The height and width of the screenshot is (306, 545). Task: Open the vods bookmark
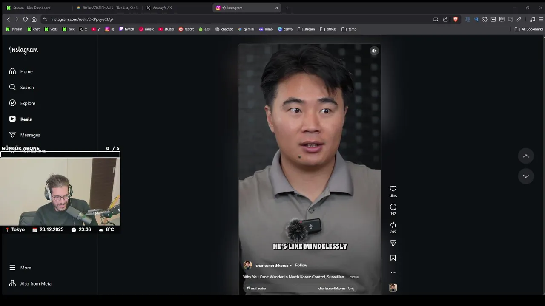51,29
